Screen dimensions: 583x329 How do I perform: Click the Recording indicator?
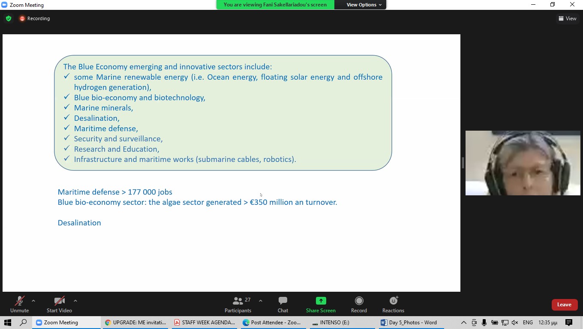tap(35, 18)
